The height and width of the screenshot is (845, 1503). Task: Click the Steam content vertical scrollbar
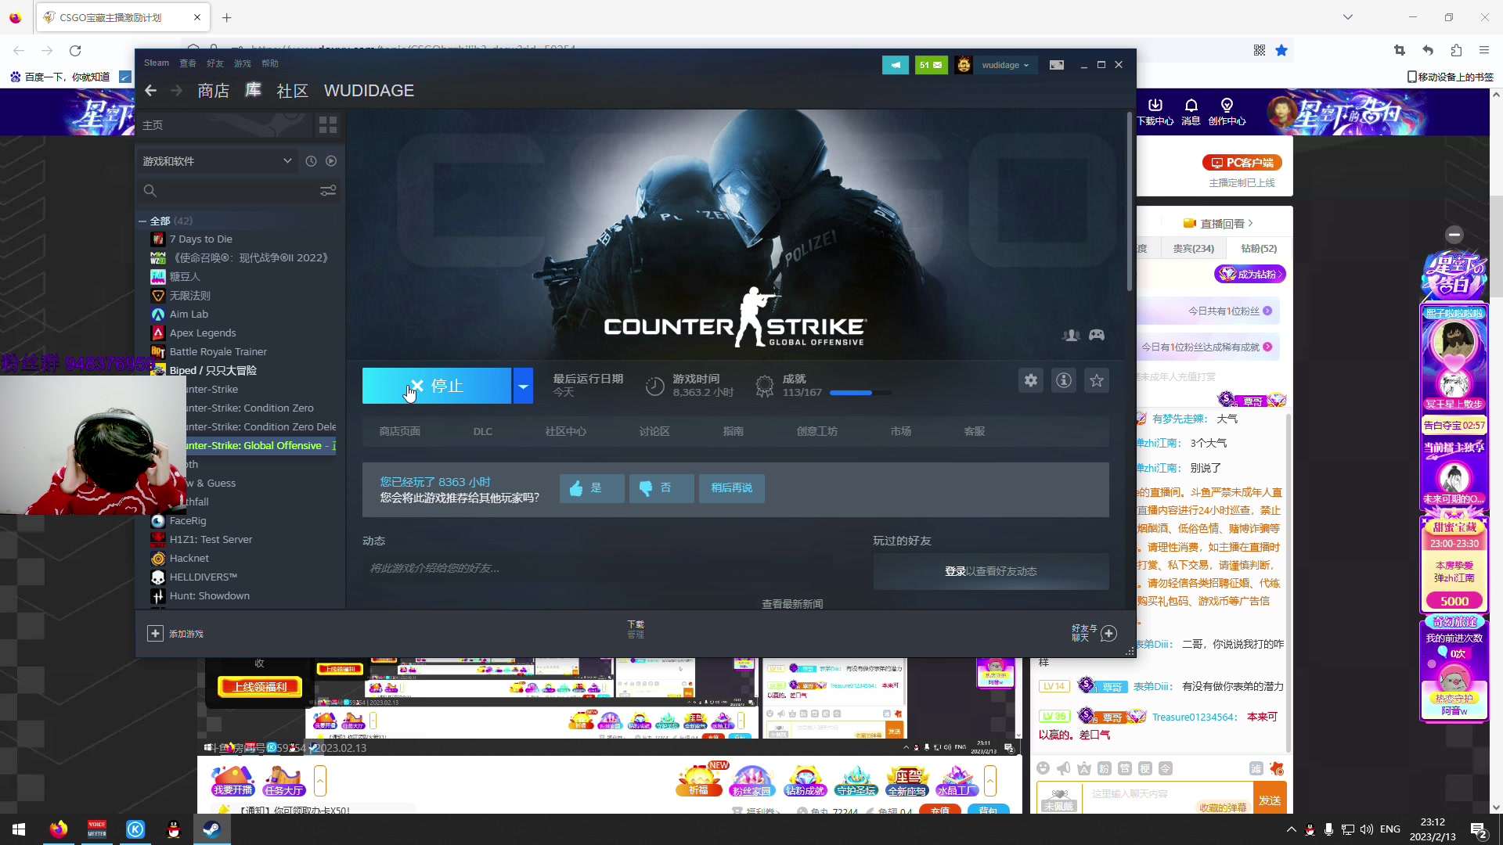click(x=1130, y=202)
